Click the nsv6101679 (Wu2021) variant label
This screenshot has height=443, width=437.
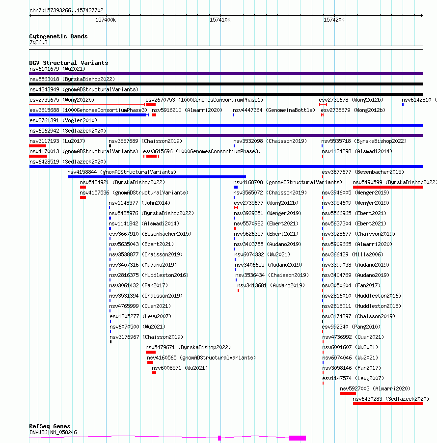pyautogui.click(x=57, y=69)
